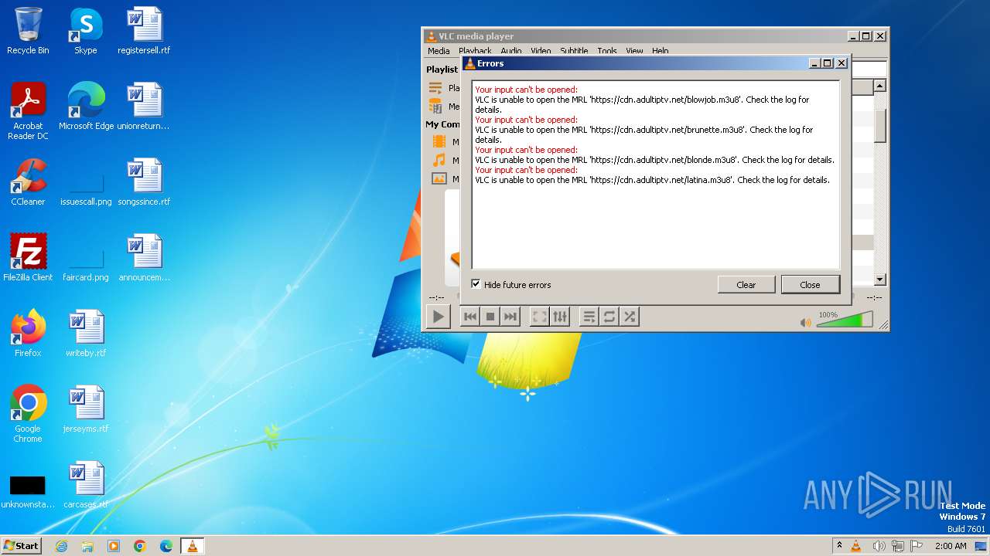Launch Google Chrome from the desktop

pos(28,414)
